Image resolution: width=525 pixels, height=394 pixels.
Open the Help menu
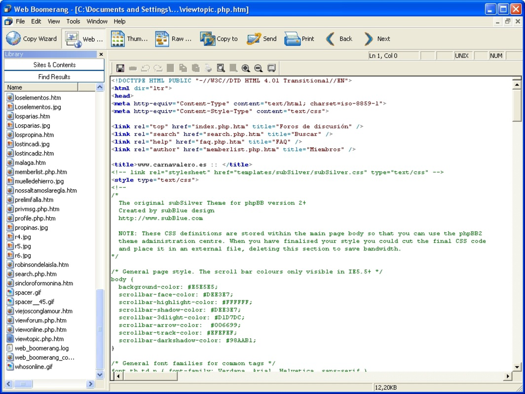tap(119, 21)
